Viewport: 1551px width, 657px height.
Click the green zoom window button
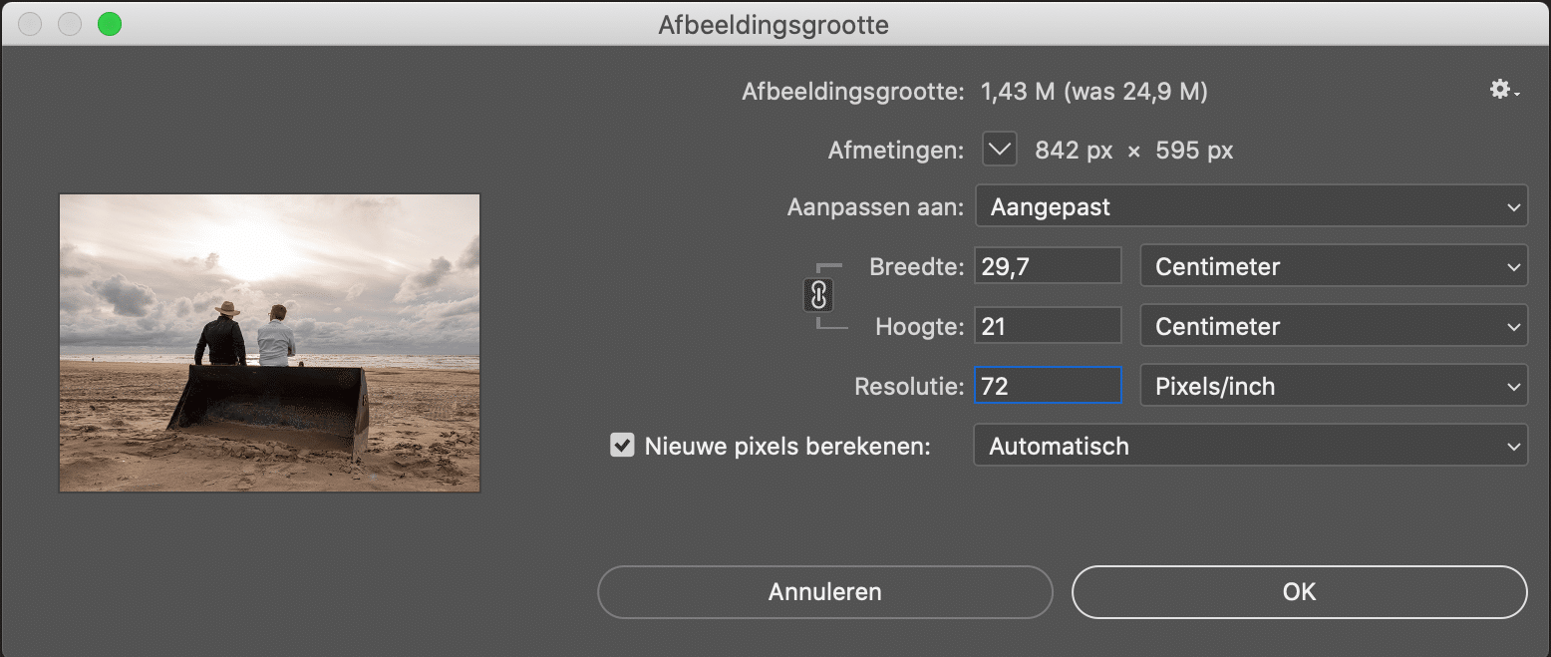coord(109,24)
